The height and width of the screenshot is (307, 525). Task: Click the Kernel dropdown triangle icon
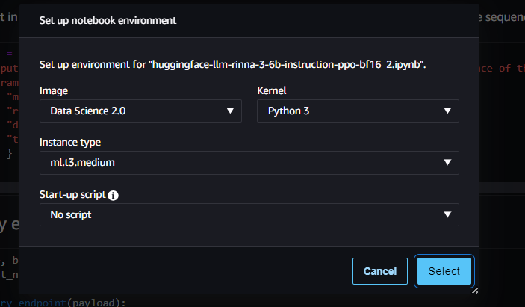coord(447,111)
